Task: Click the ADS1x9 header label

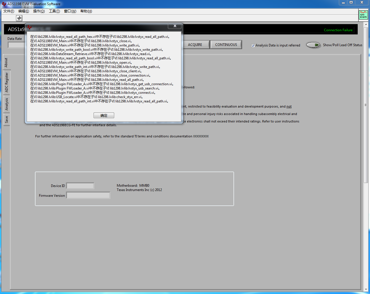Action: pyautogui.click(x=16, y=29)
